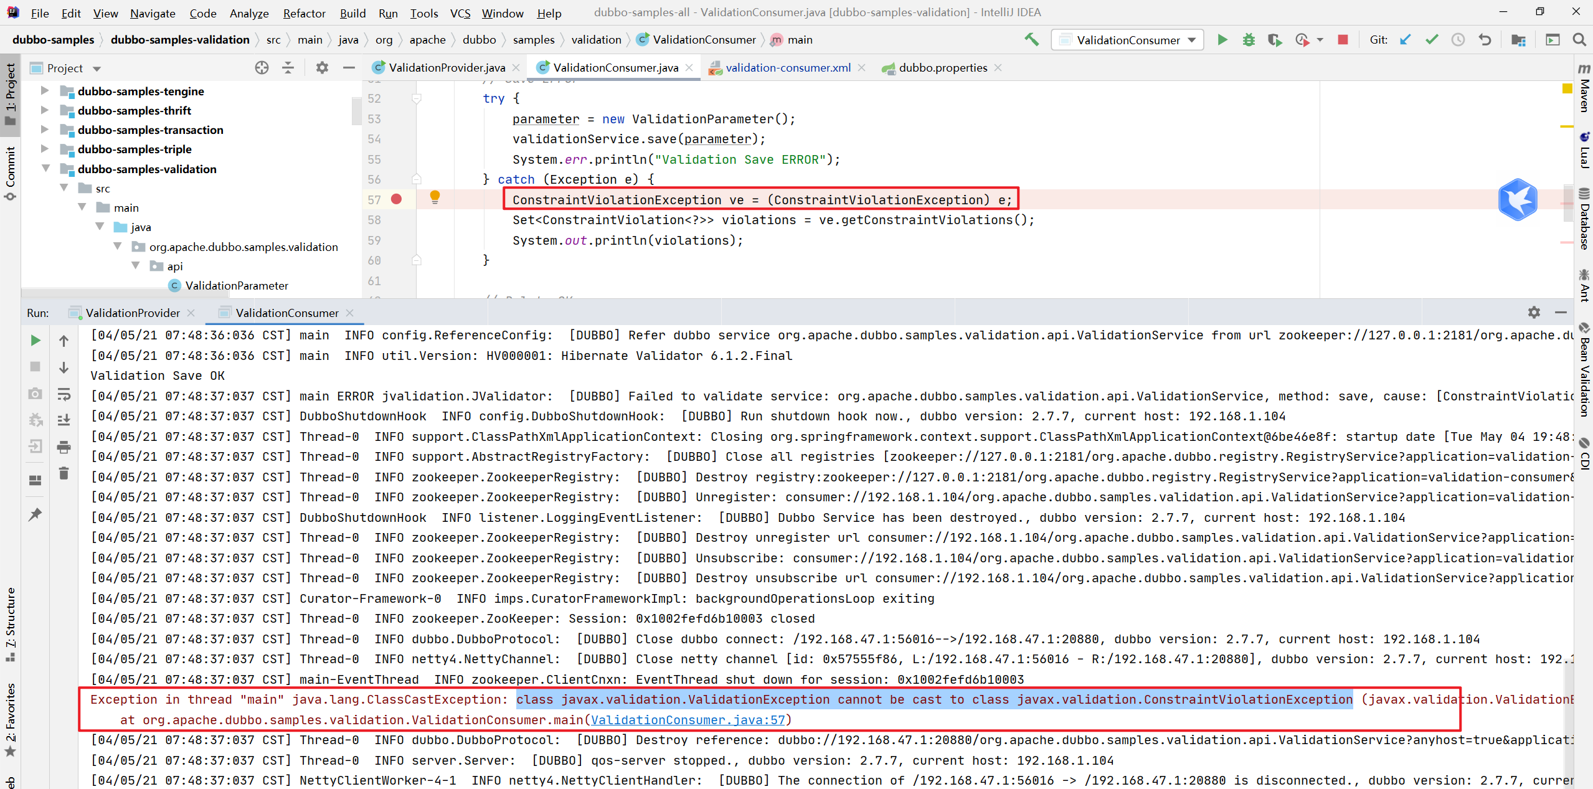
Task: Print the console output
Action: click(x=64, y=447)
